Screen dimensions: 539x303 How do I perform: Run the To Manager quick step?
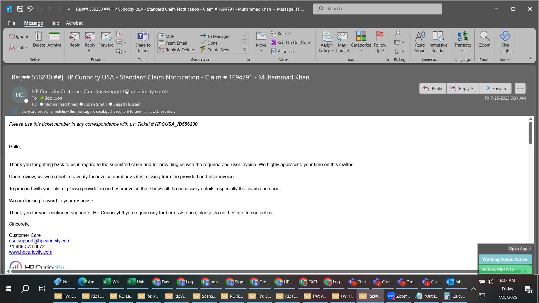[x=215, y=36]
